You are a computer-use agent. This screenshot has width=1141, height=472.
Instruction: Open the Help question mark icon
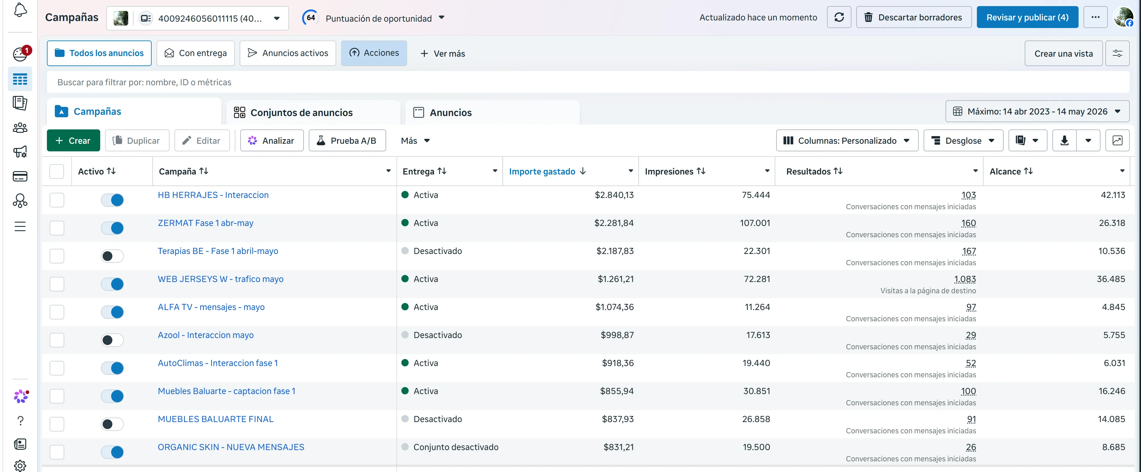pyautogui.click(x=20, y=421)
